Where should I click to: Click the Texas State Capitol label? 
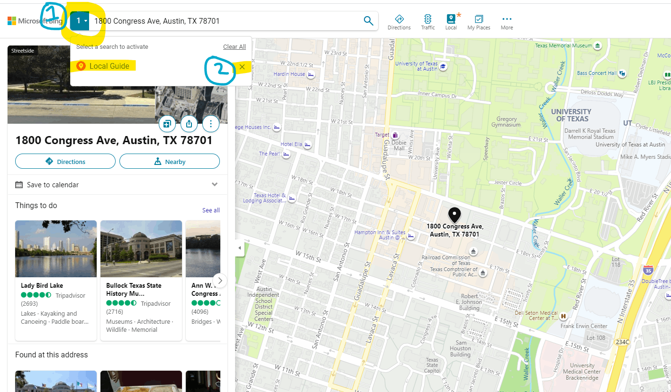point(432,365)
